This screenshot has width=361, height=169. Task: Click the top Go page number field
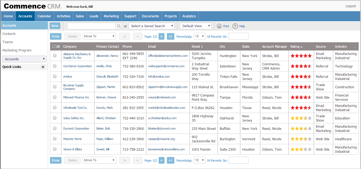click(238, 37)
